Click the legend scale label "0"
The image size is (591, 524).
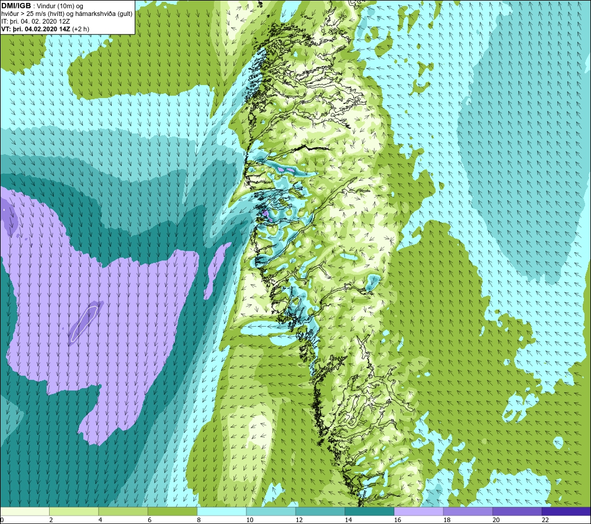click(x=2, y=520)
